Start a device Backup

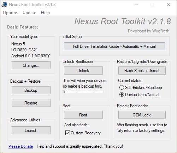pyautogui.click(x=31, y=90)
